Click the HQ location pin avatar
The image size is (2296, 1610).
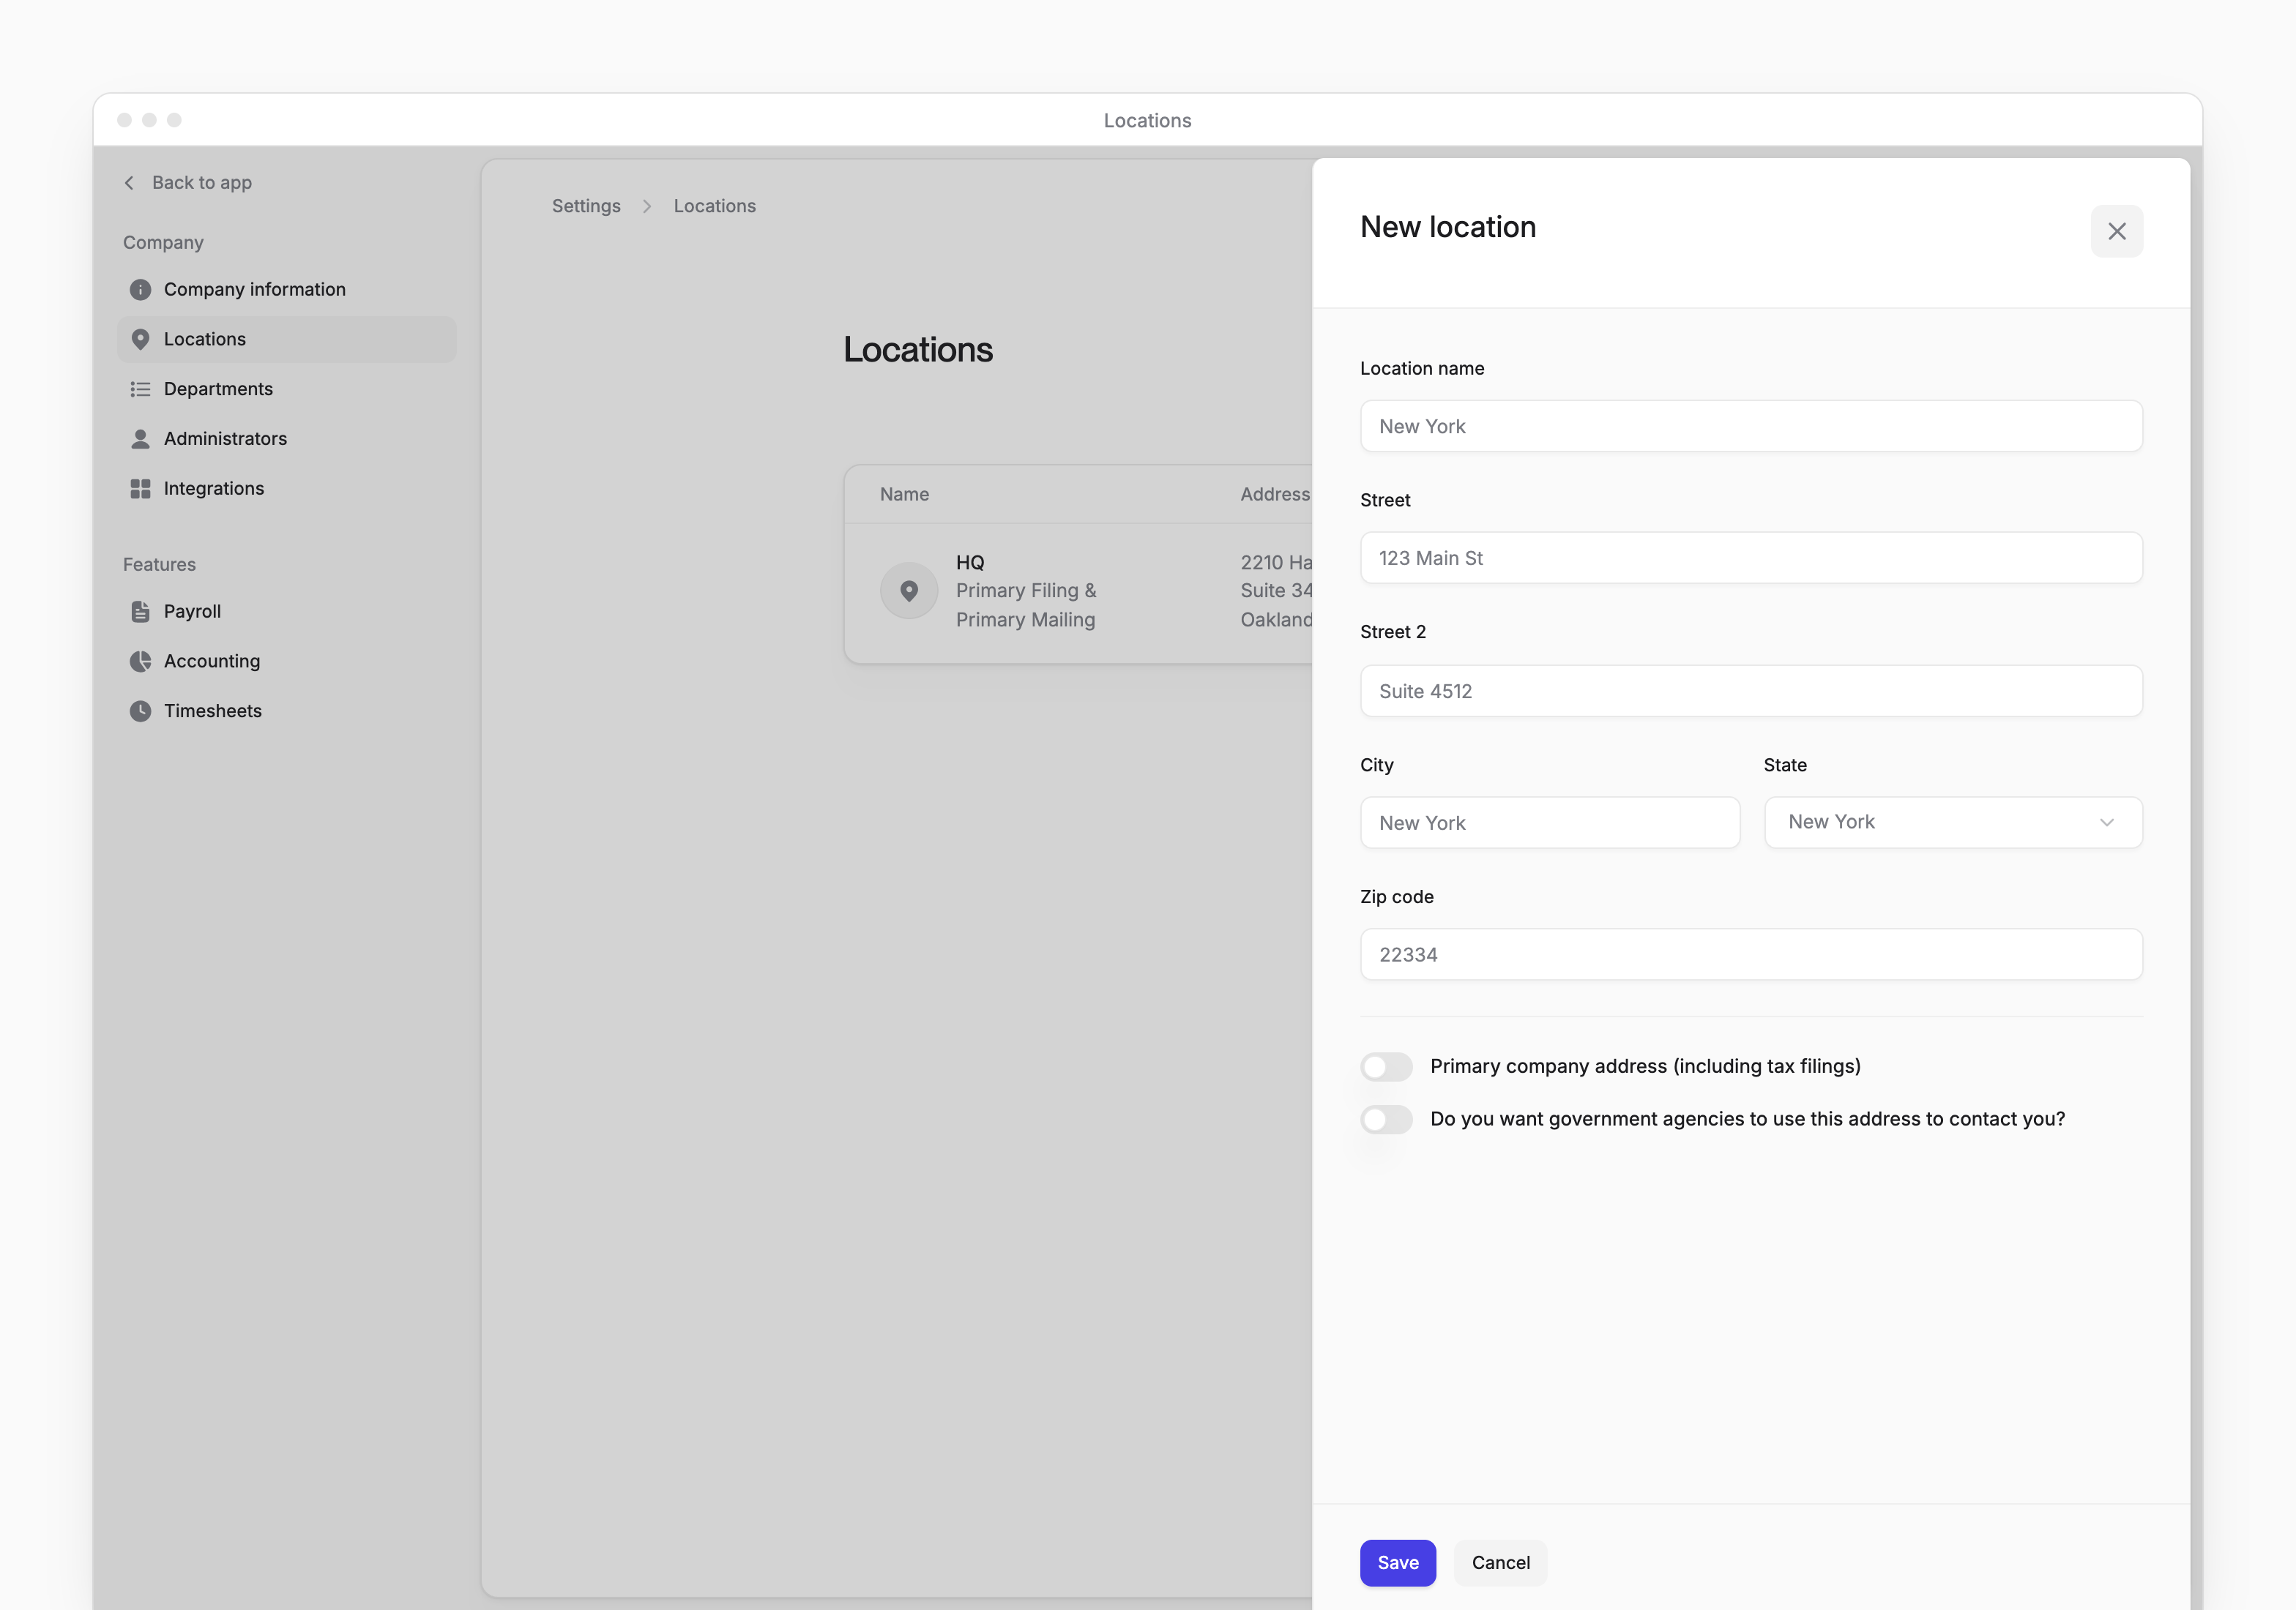[x=908, y=591]
